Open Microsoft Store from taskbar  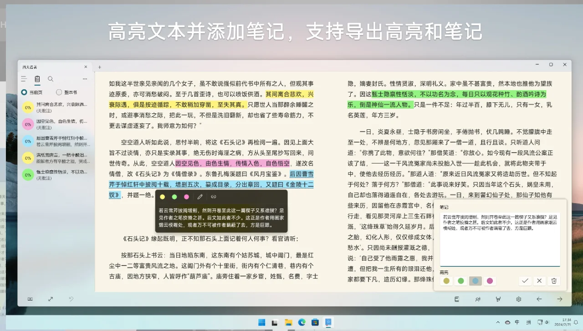click(315, 322)
